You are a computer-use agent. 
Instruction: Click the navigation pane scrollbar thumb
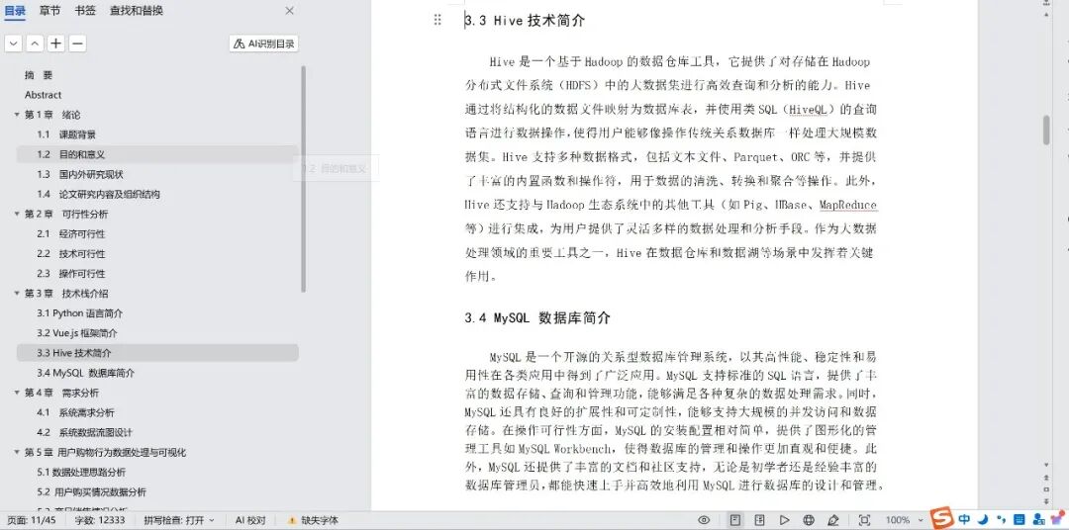[x=304, y=179]
